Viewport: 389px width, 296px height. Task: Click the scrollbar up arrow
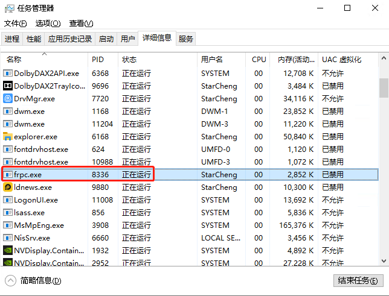[384, 58]
